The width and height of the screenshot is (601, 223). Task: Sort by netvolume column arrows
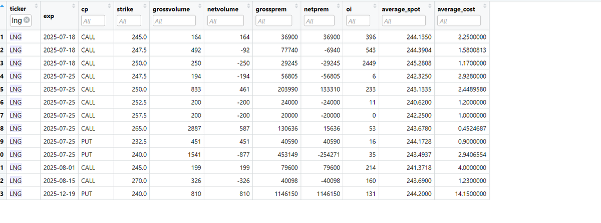pos(248,5)
